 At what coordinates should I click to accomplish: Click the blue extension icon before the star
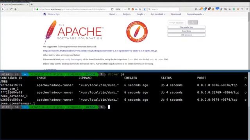click(136, 9)
